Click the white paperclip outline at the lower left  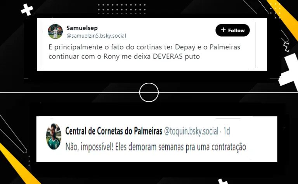(13, 134)
